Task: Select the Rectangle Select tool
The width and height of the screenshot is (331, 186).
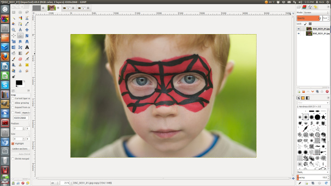Action: [x=13, y=12]
